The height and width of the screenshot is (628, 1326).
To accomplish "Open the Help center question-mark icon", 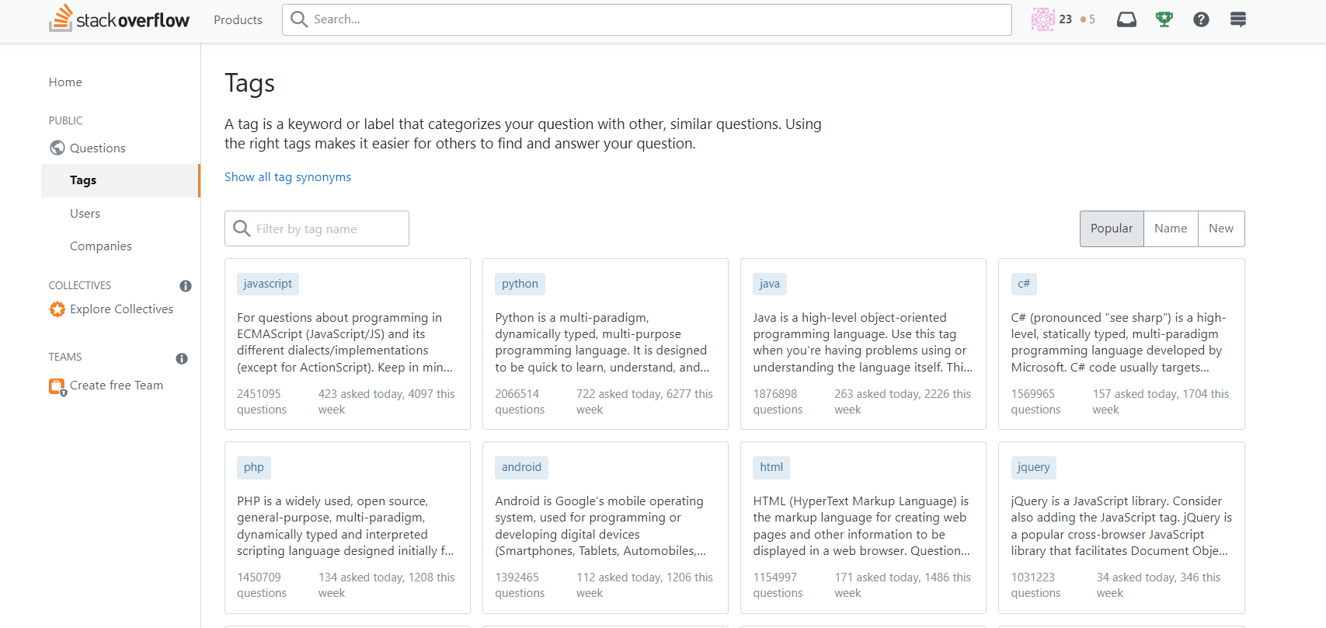I will point(1201,19).
